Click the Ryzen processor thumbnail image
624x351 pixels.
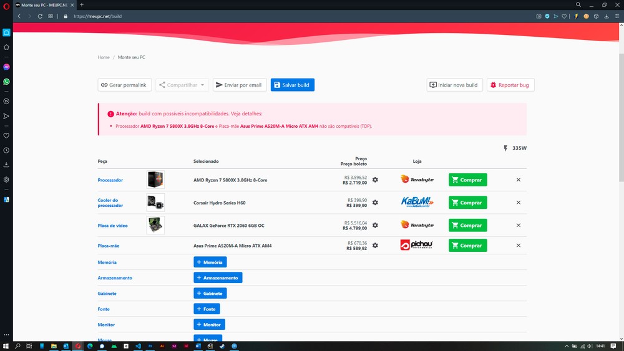(155, 180)
